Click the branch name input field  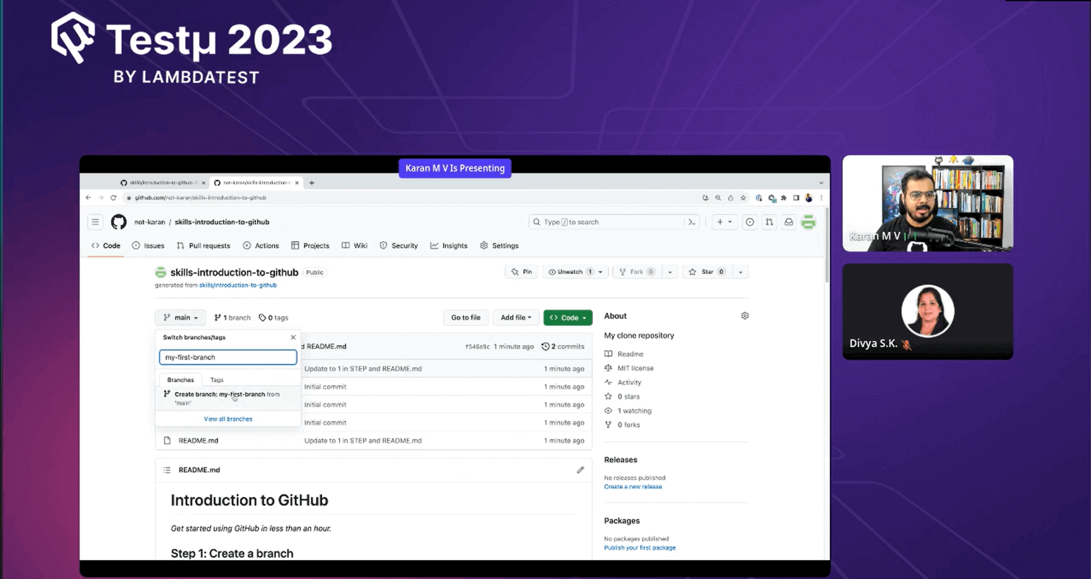pos(228,357)
